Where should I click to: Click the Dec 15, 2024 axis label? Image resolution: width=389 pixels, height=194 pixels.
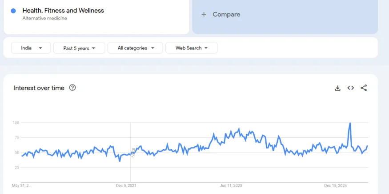click(336, 186)
